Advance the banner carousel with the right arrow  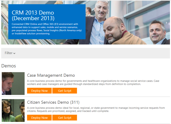pyautogui.click(x=166, y=23)
